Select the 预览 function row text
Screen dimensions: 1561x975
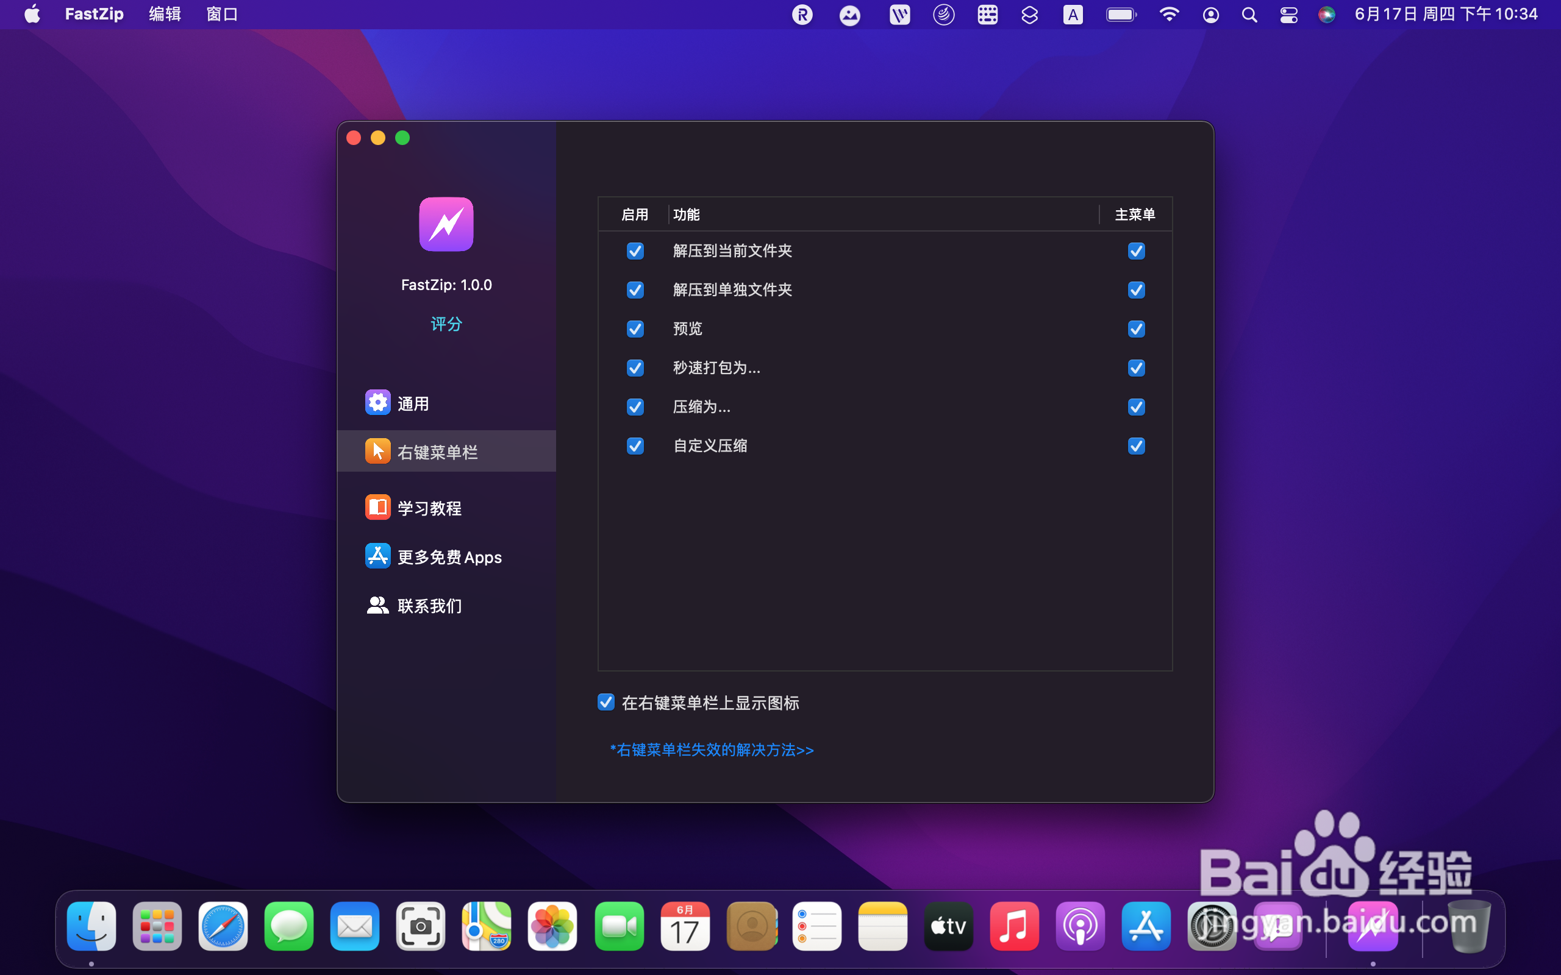pyautogui.click(x=688, y=329)
